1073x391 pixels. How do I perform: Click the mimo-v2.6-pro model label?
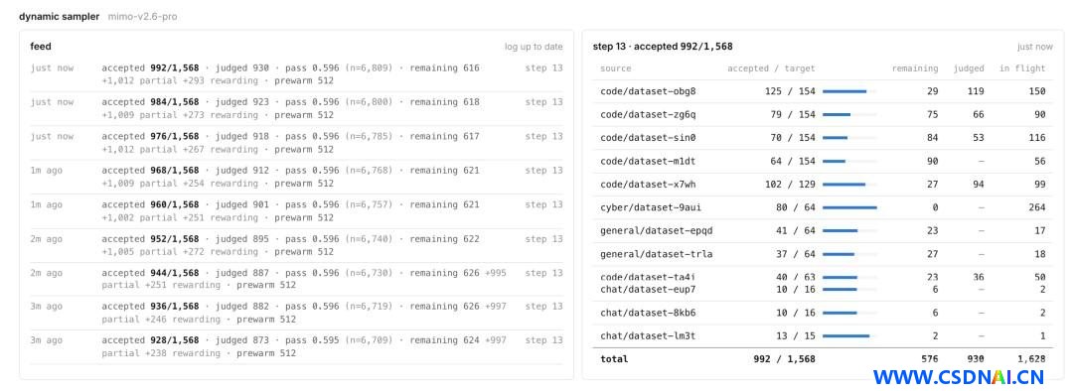point(142,16)
